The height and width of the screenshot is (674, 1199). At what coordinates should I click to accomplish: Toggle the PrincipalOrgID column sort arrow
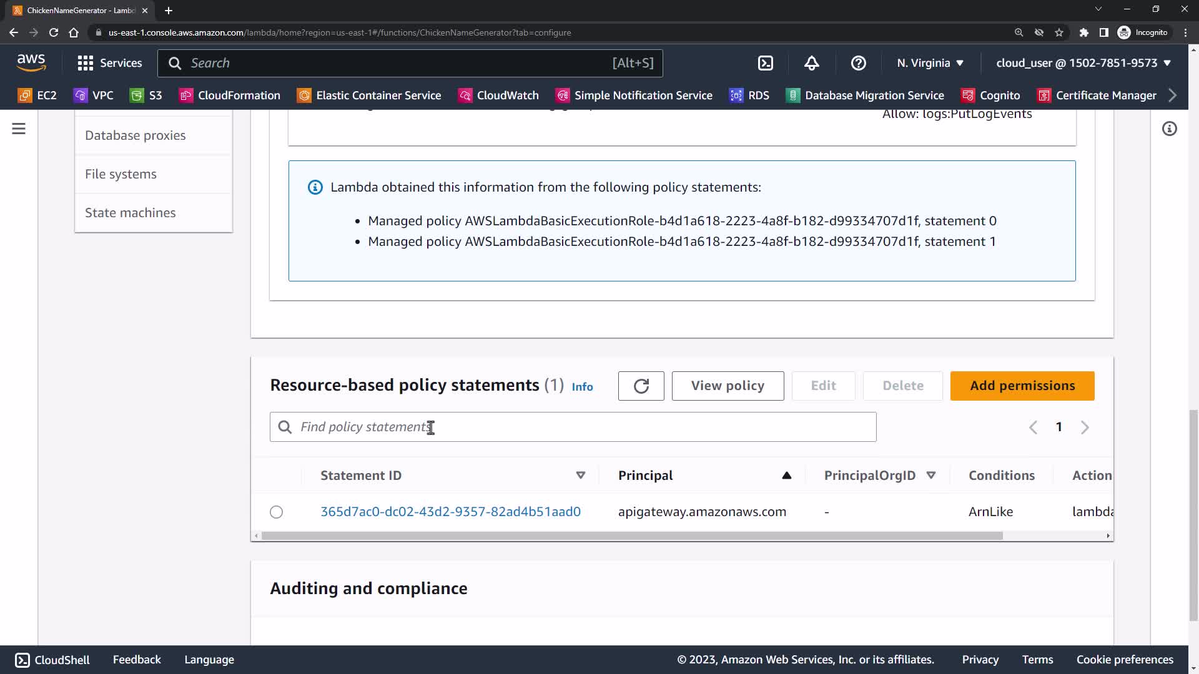(x=930, y=476)
